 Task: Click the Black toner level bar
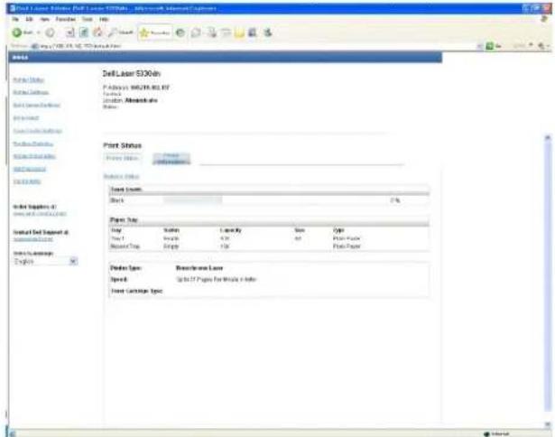tap(193, 200)
